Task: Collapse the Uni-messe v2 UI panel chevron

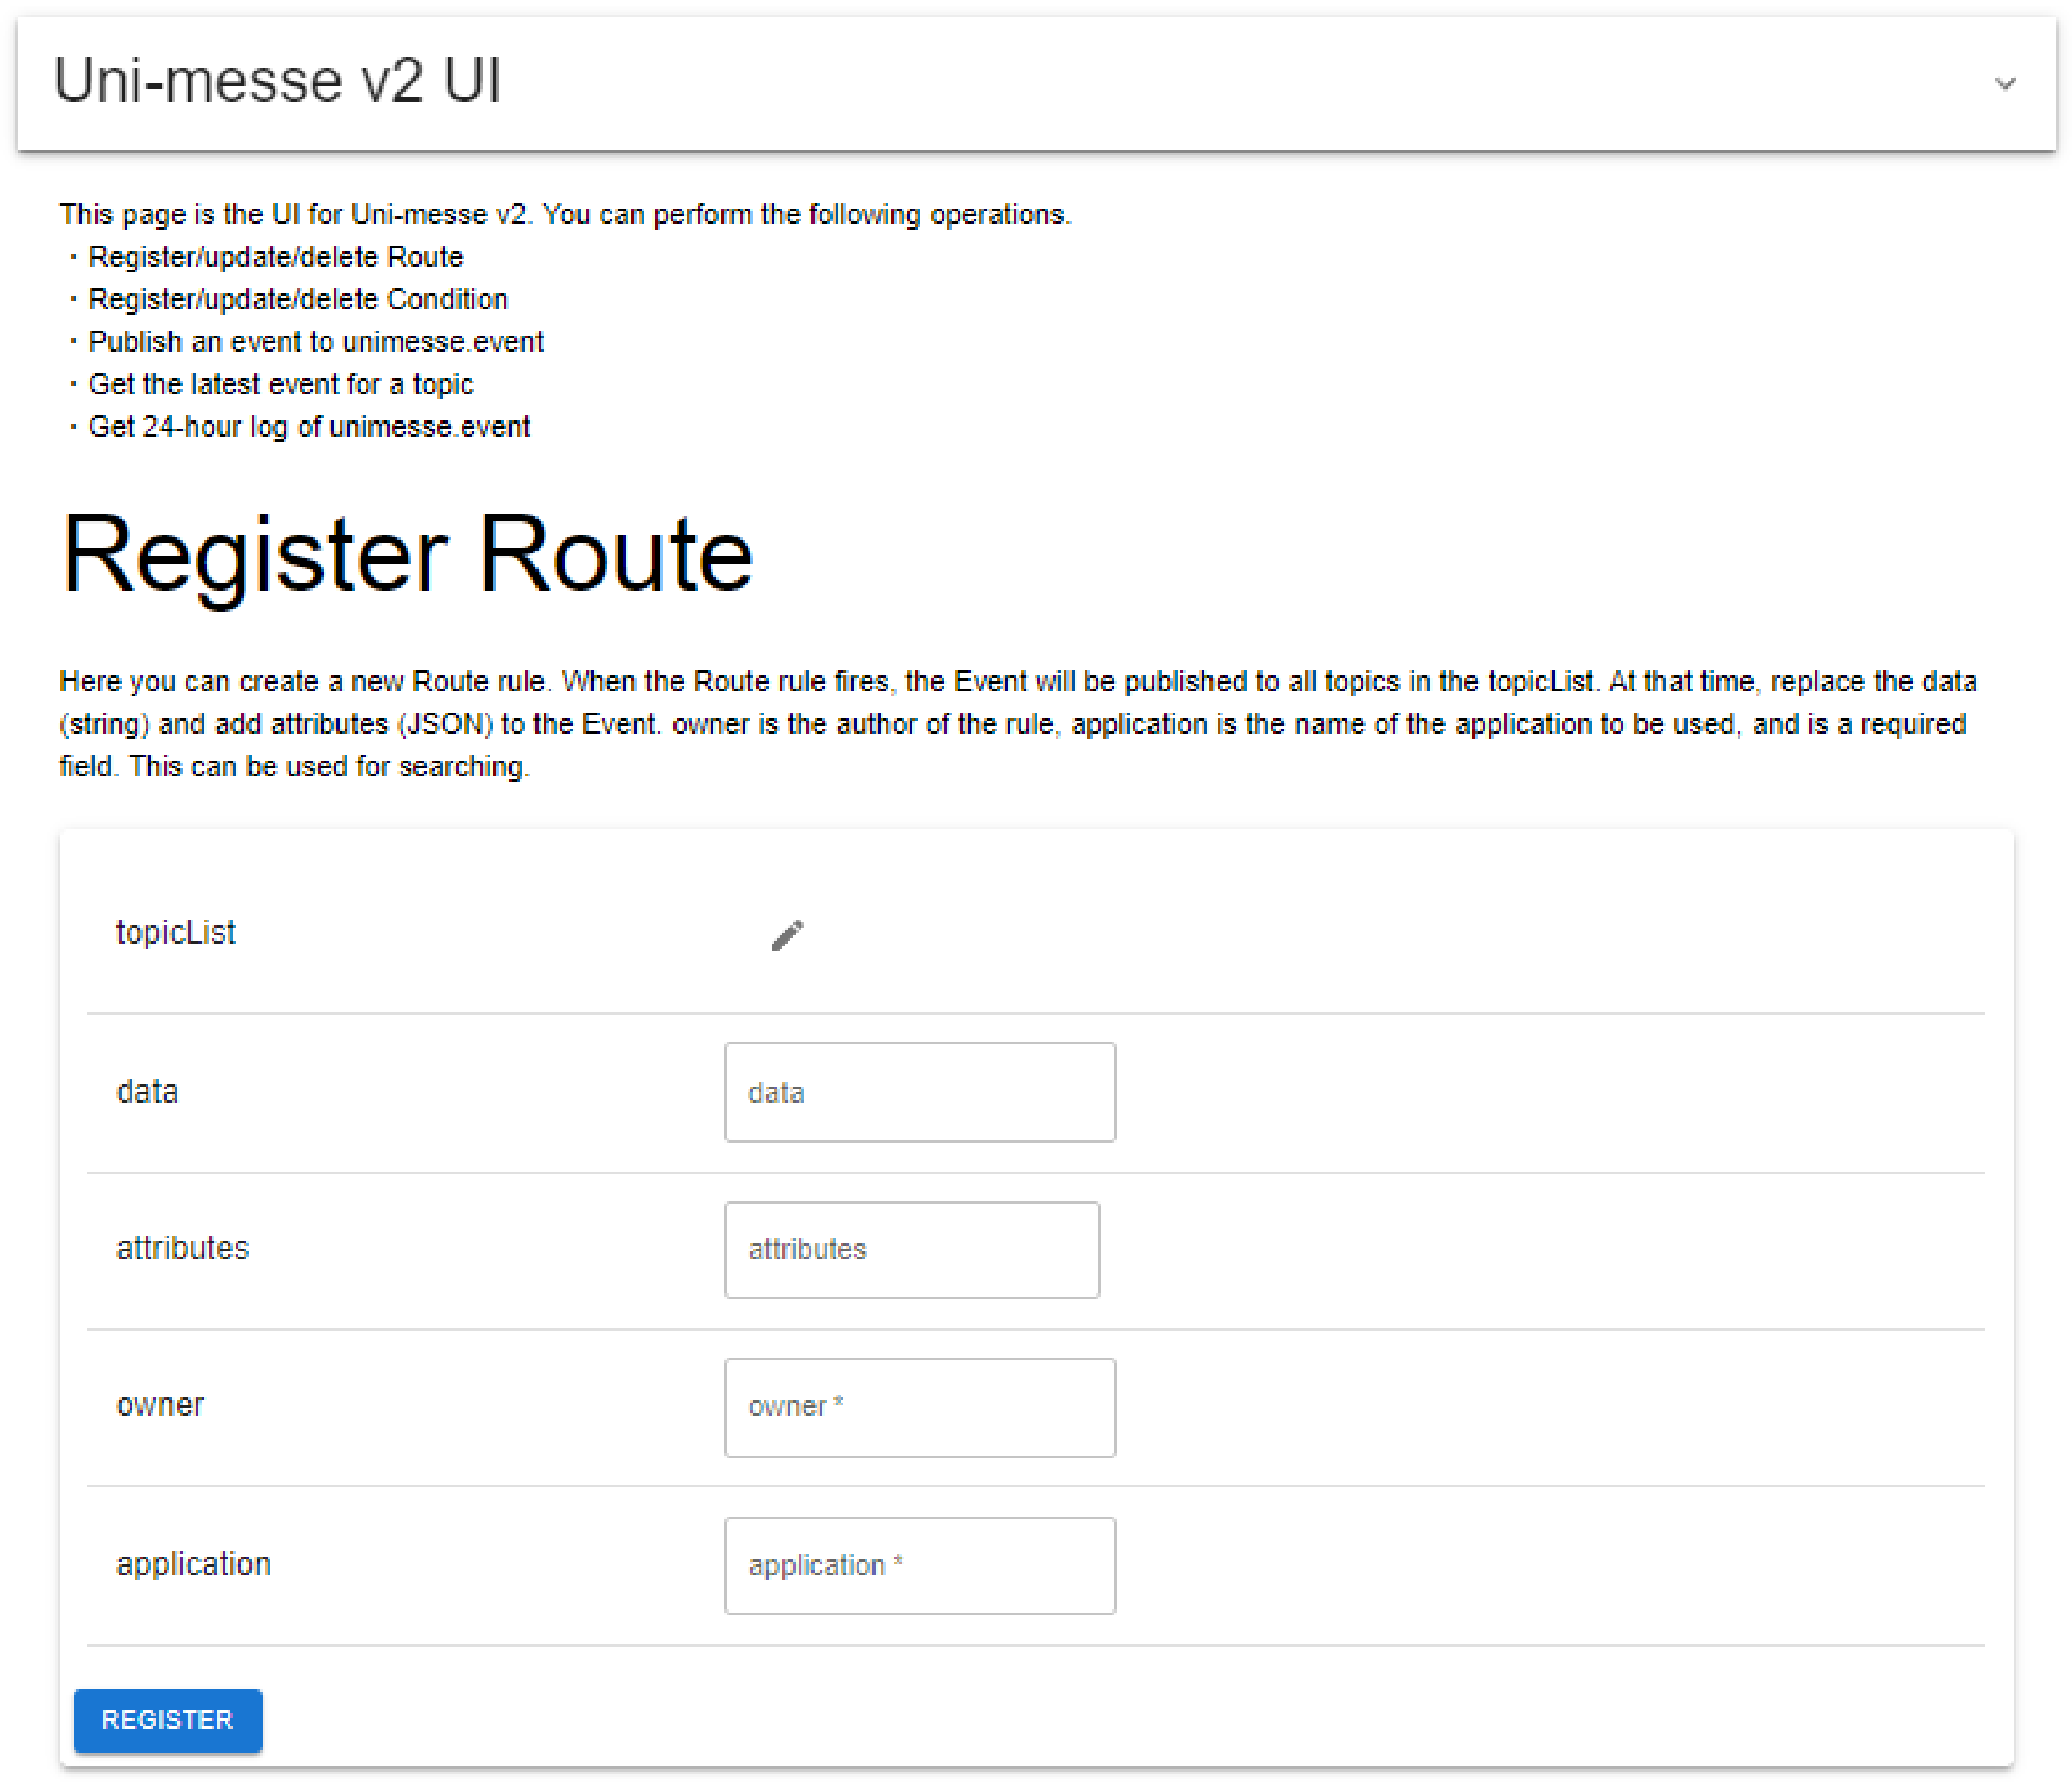Action: tap(2004, 84)
